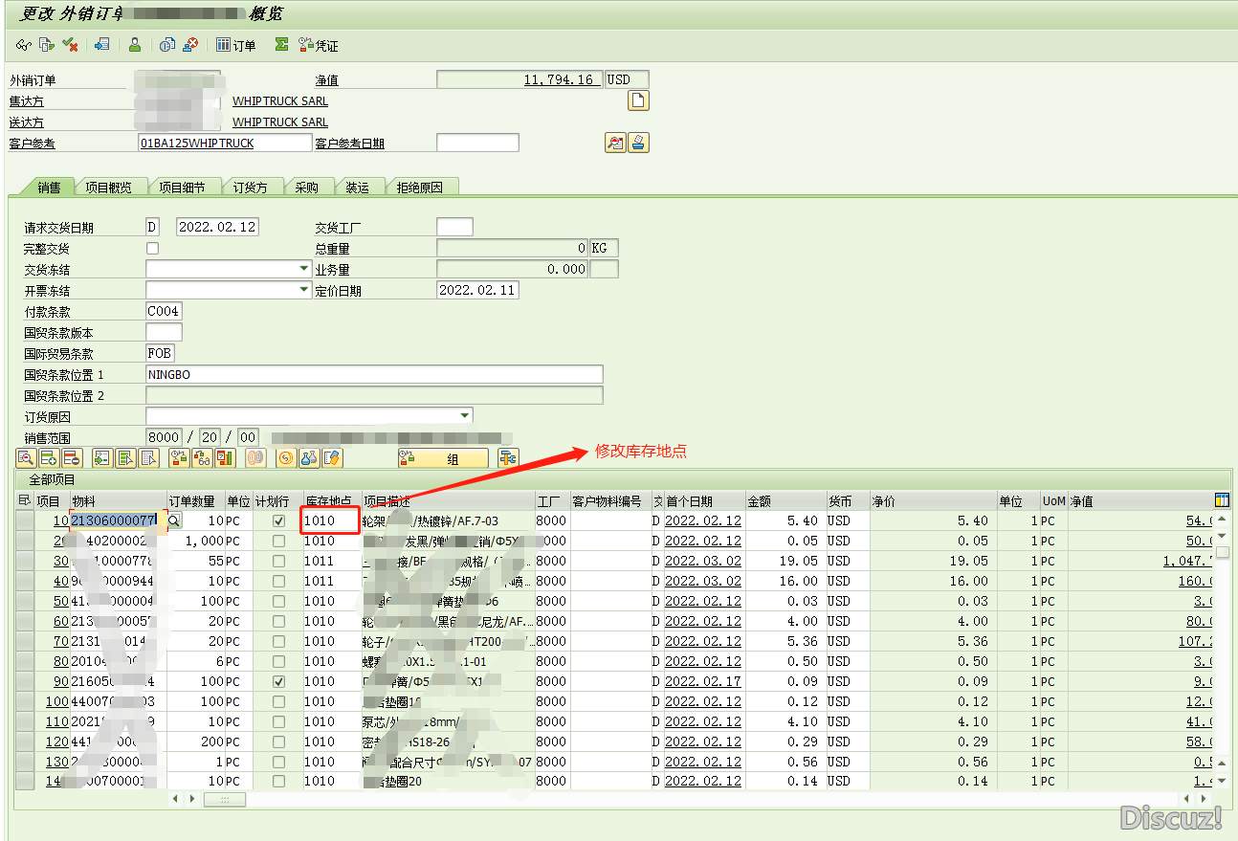Click the 订单 toolbar button
Viewport: 1238px width, 841px height.
pos(235,45)
